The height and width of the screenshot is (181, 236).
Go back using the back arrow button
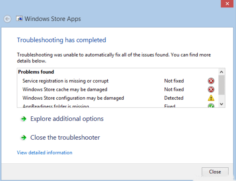[7, 19]
